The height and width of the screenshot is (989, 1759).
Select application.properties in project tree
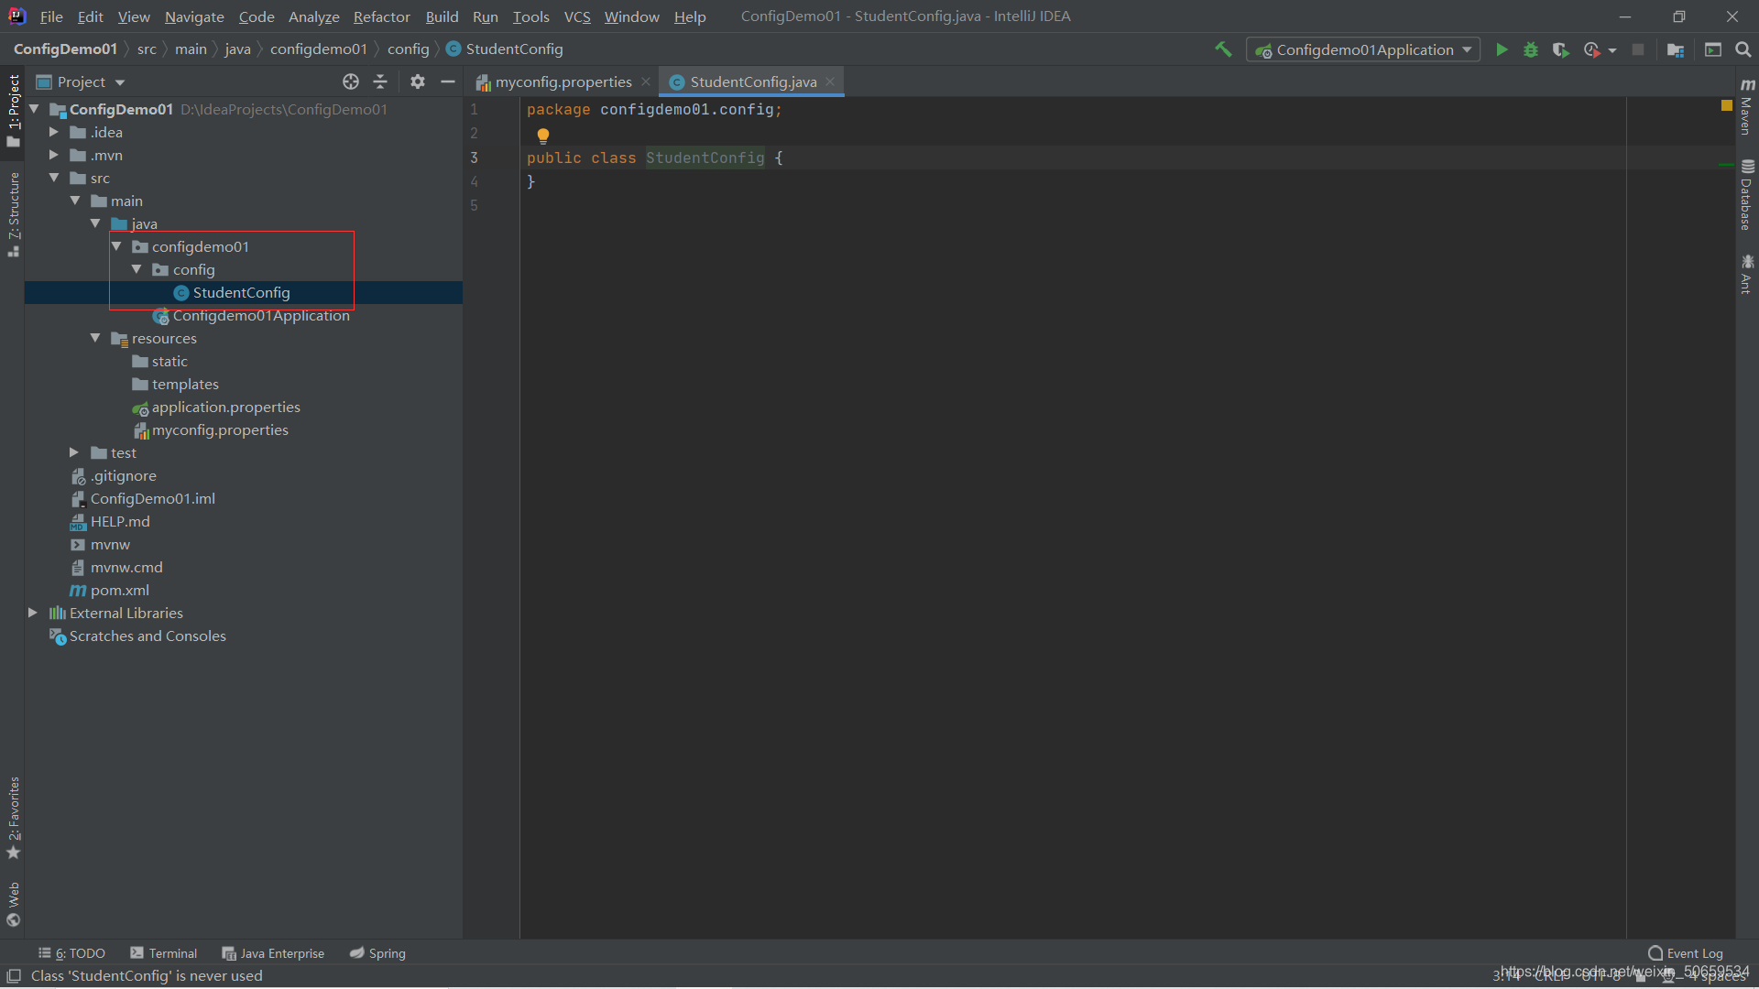click(226, 407)
